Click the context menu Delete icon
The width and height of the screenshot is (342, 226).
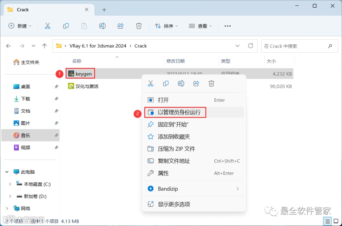pyautogui.click(x=211, y=83)
